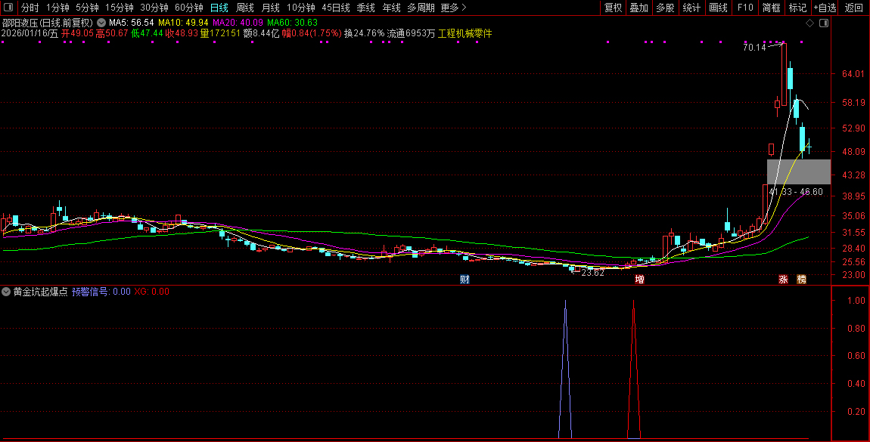Click the 复权 button
The height and width of the screenshot is (442, 870).
point(613,8)
